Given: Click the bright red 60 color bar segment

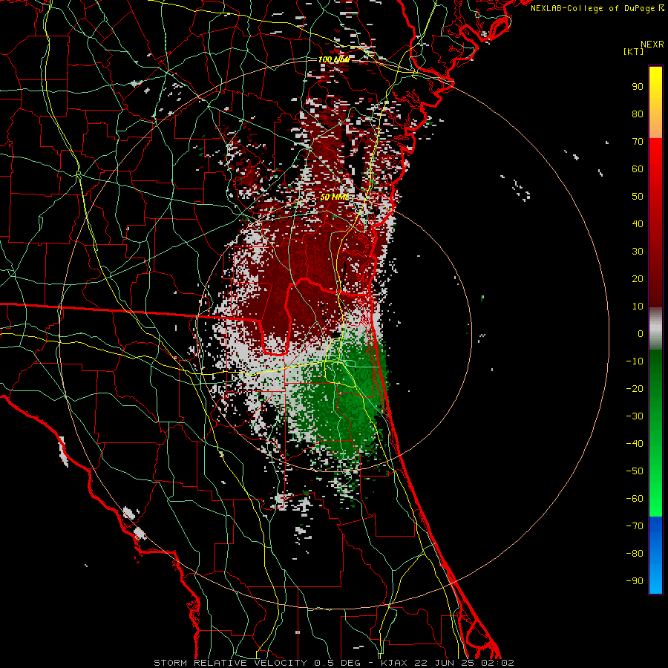Looking at the screenshot, I should [655, 169].
